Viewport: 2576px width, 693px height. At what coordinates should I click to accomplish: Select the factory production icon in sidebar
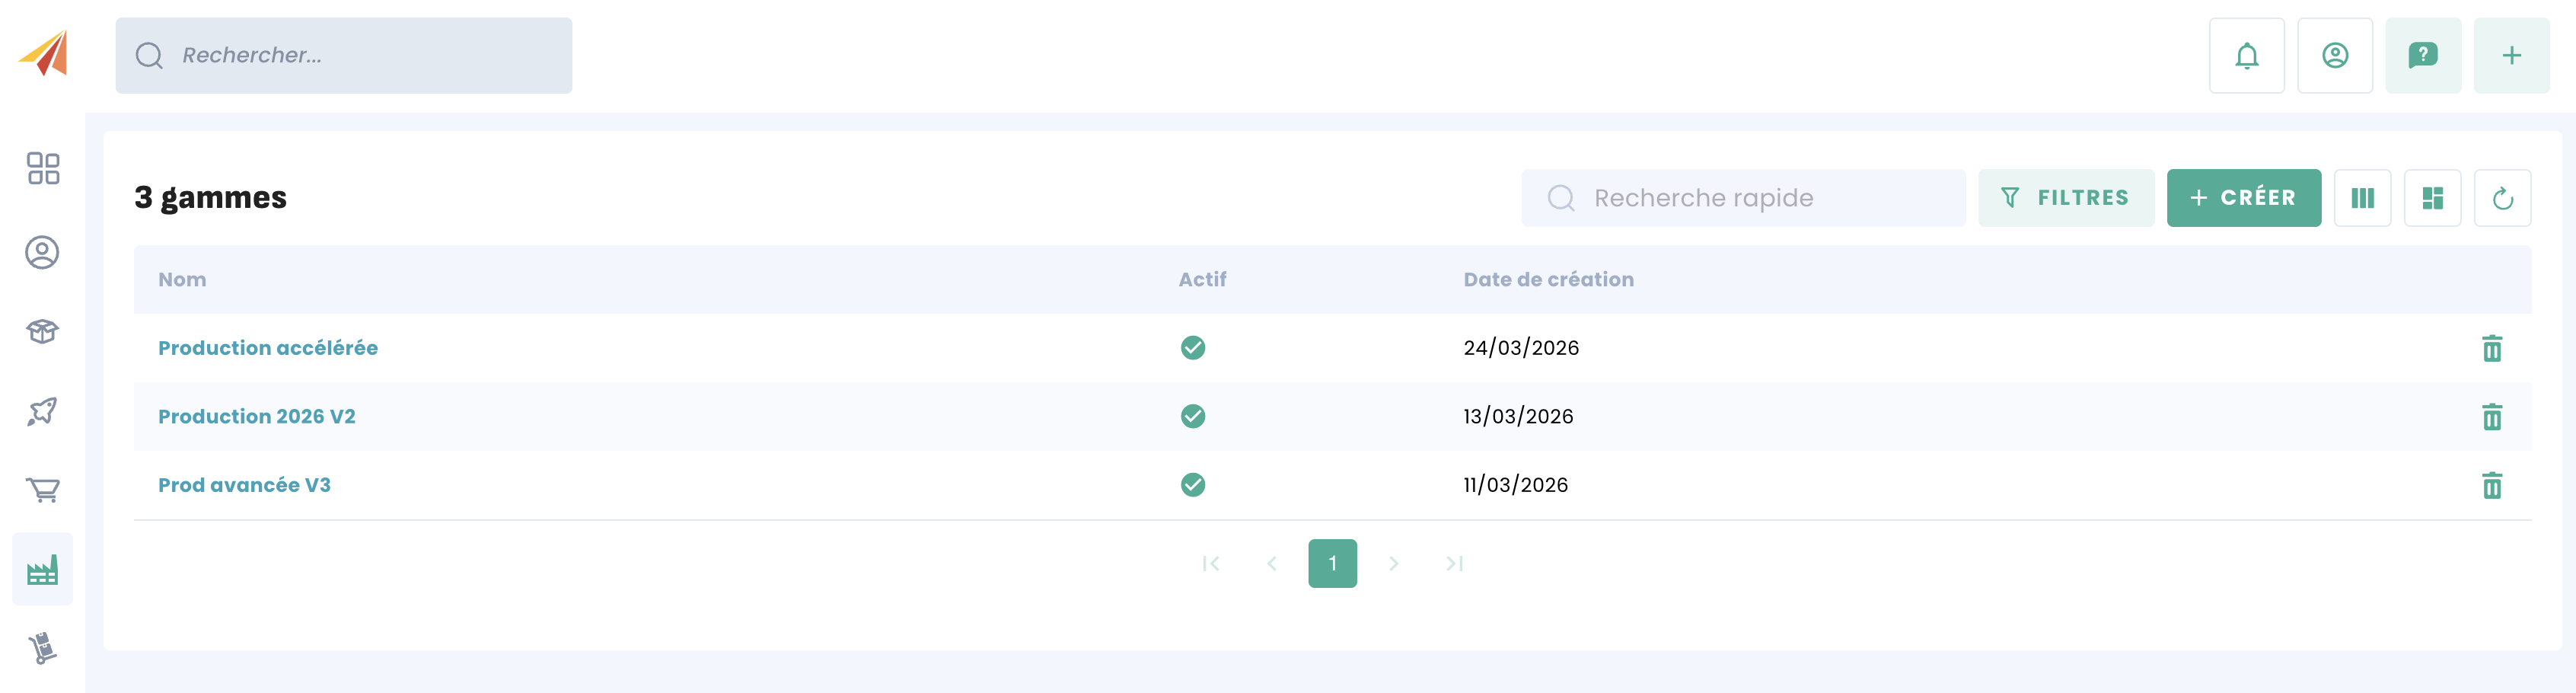(42, 569)
